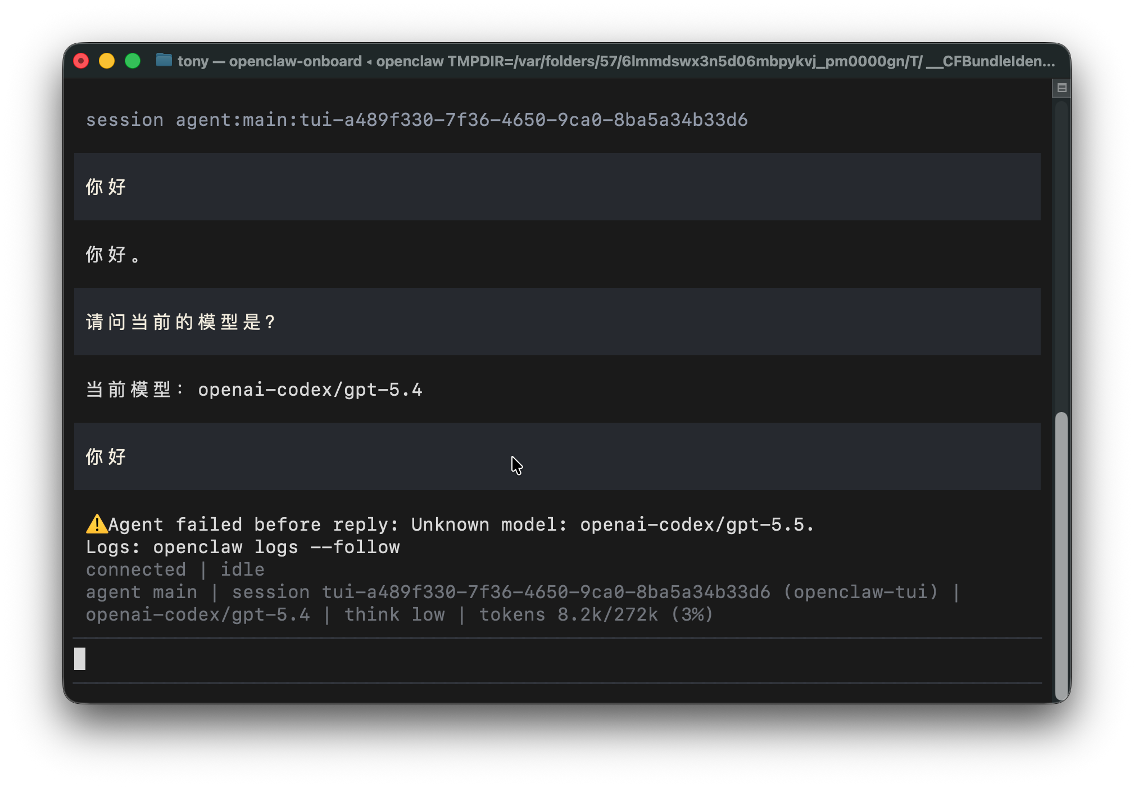Screen dimensions: 1134x787
Task: Click the 'connected | idle' status line
Action: [x=175, y=569]
